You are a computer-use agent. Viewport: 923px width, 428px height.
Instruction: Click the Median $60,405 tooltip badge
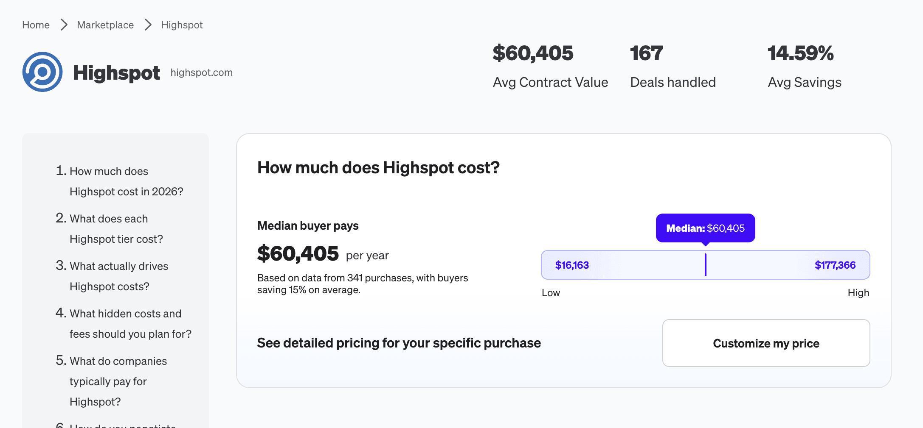coord(705,228)
